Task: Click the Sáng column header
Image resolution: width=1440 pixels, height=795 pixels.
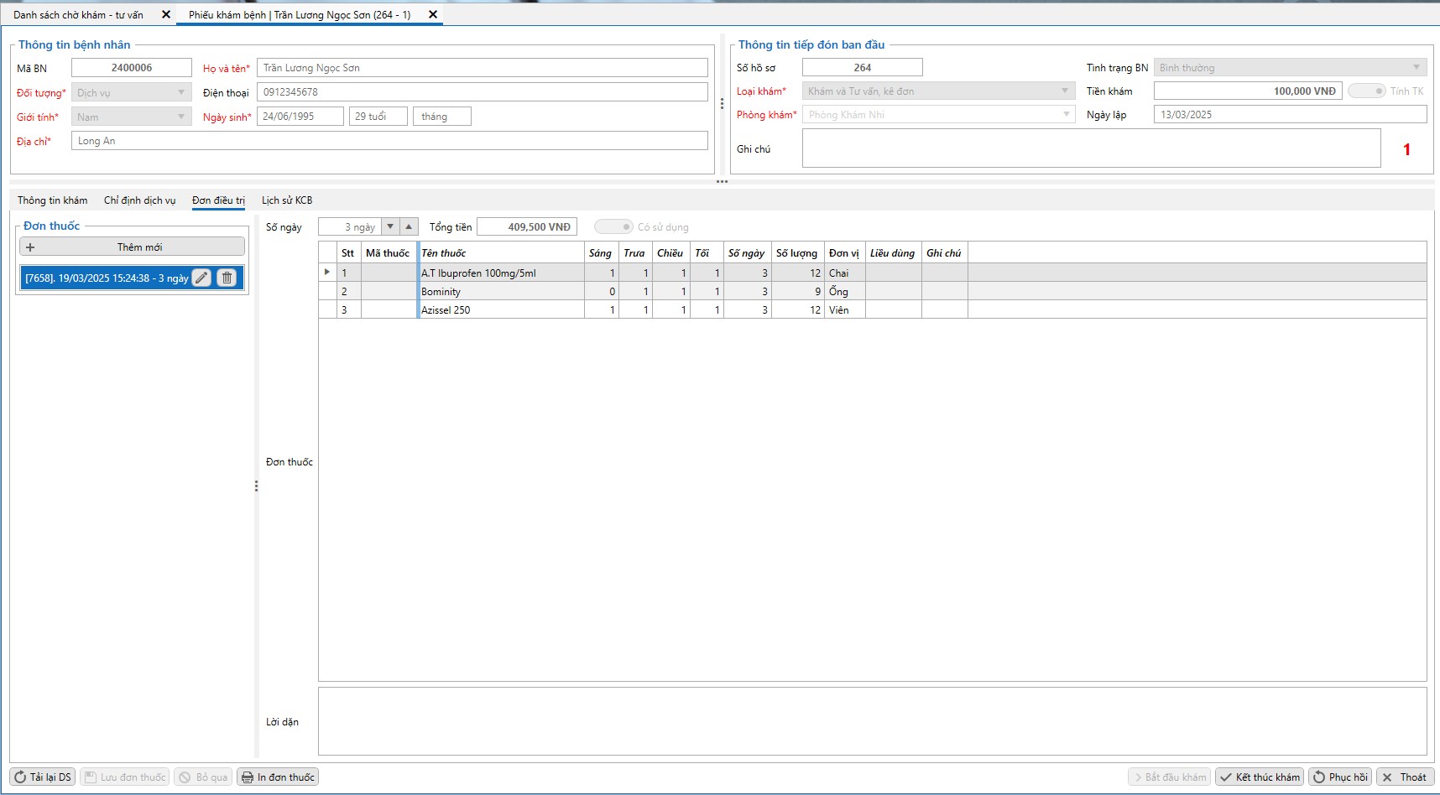Action: coord(601,252)
